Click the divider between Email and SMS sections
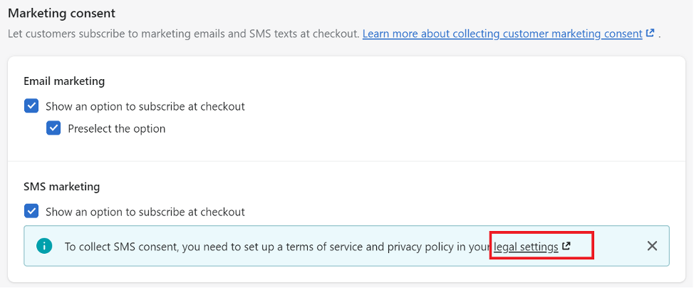 point(346,161)
